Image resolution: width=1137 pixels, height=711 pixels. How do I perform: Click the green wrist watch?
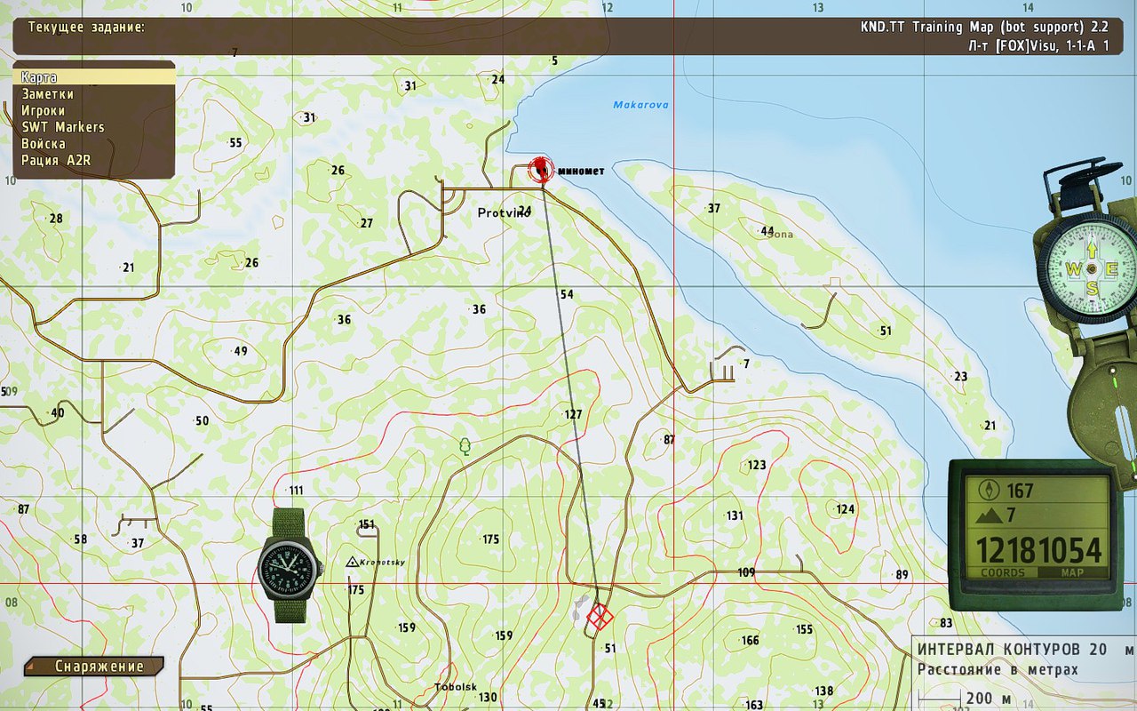pyautogui.click(x=290, y=566)
